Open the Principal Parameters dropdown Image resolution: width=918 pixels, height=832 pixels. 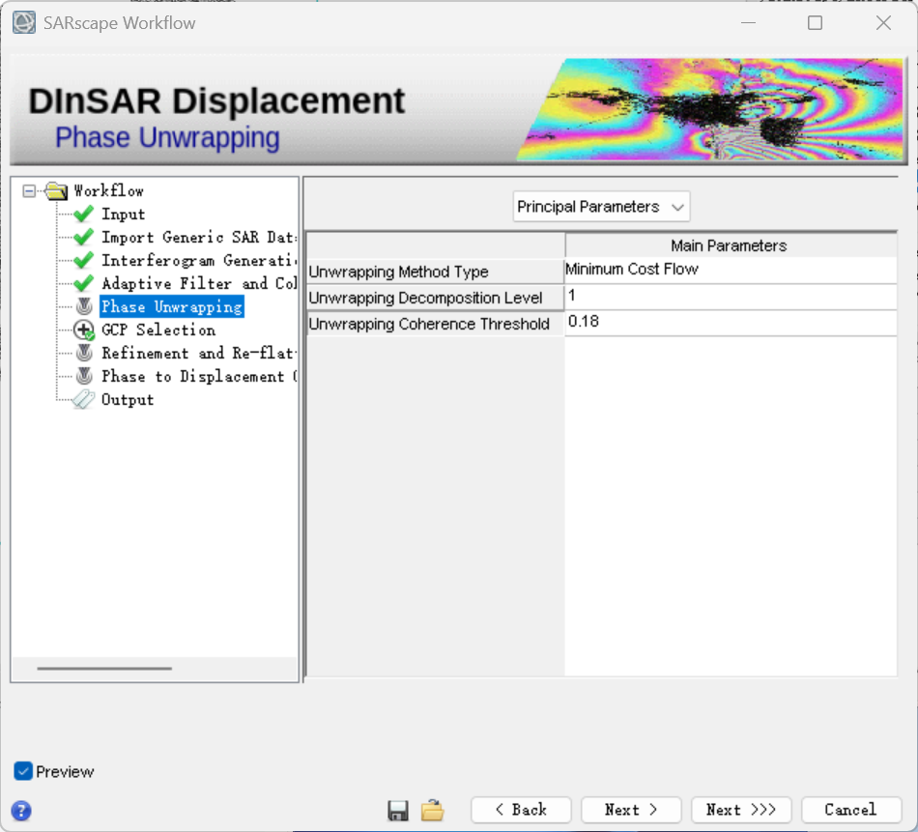tap(601, 207)
